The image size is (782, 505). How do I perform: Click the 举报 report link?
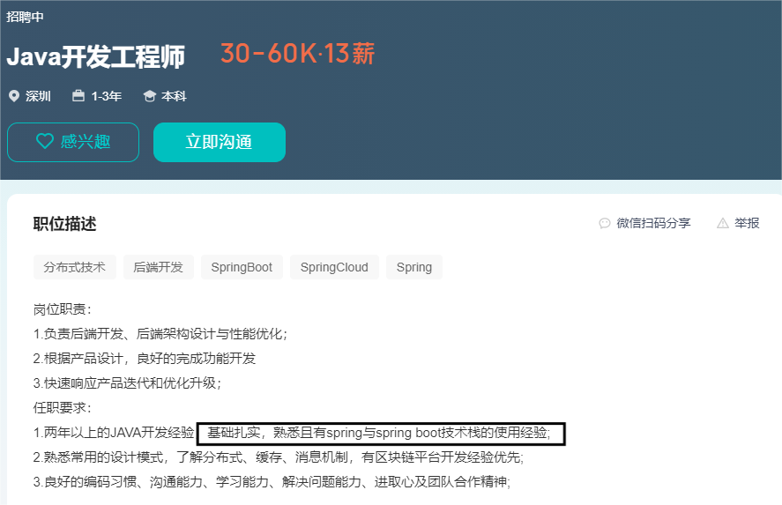click(747, 223)
